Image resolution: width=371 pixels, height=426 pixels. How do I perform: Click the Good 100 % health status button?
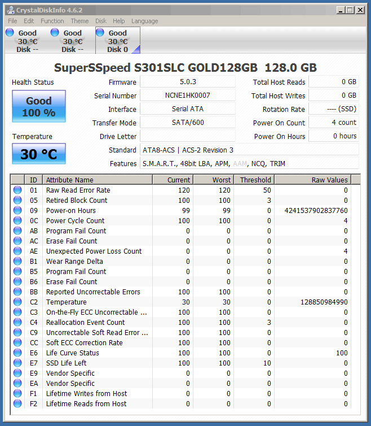click(x=39, y=106)
